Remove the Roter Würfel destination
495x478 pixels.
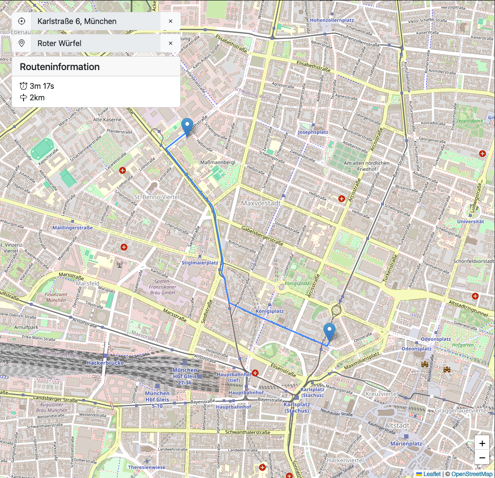(170, 43)
